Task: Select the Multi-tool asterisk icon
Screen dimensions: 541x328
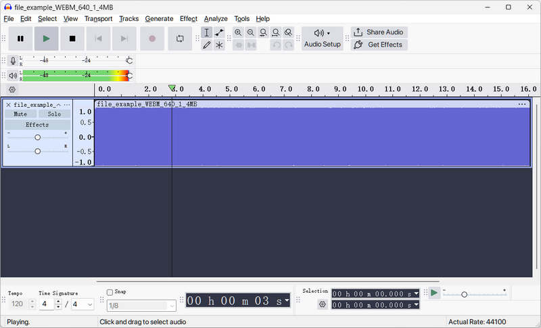Action: (219, 45)
